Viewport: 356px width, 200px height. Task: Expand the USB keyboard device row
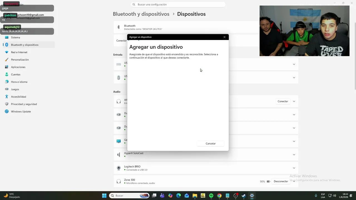click(x=294, y=64)
